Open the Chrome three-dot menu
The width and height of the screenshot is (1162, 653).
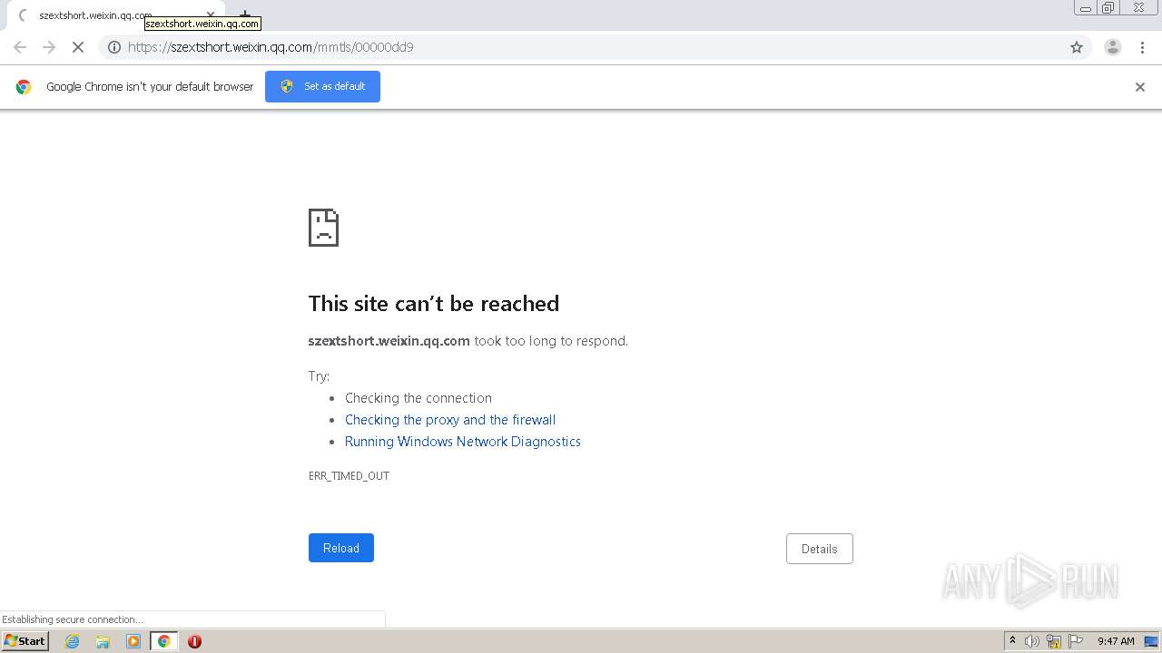tap(1143, 47)
